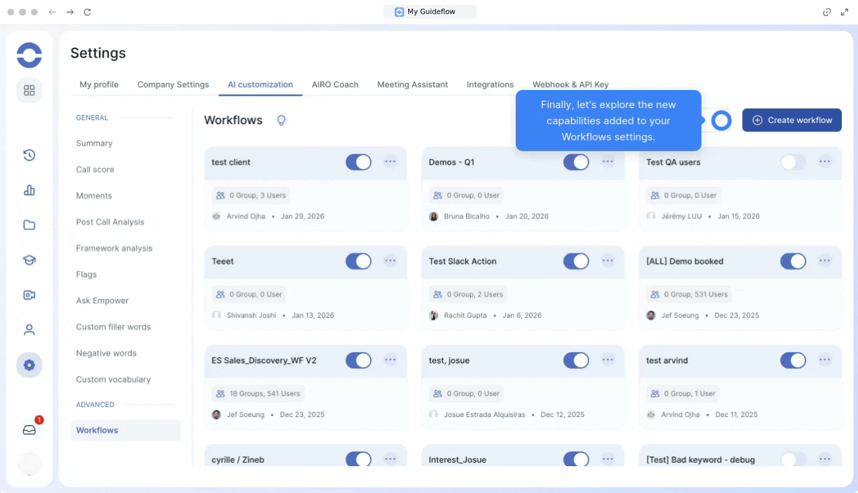Screen dimensions: 858x493
Task: Click the copy link icon in title bar
Action: (x=827, y=12)
